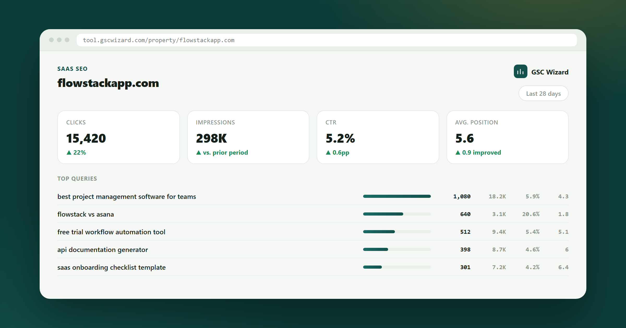Click the 298K impressions total
This screenshot has height=328, width=626.
[212, 138]
